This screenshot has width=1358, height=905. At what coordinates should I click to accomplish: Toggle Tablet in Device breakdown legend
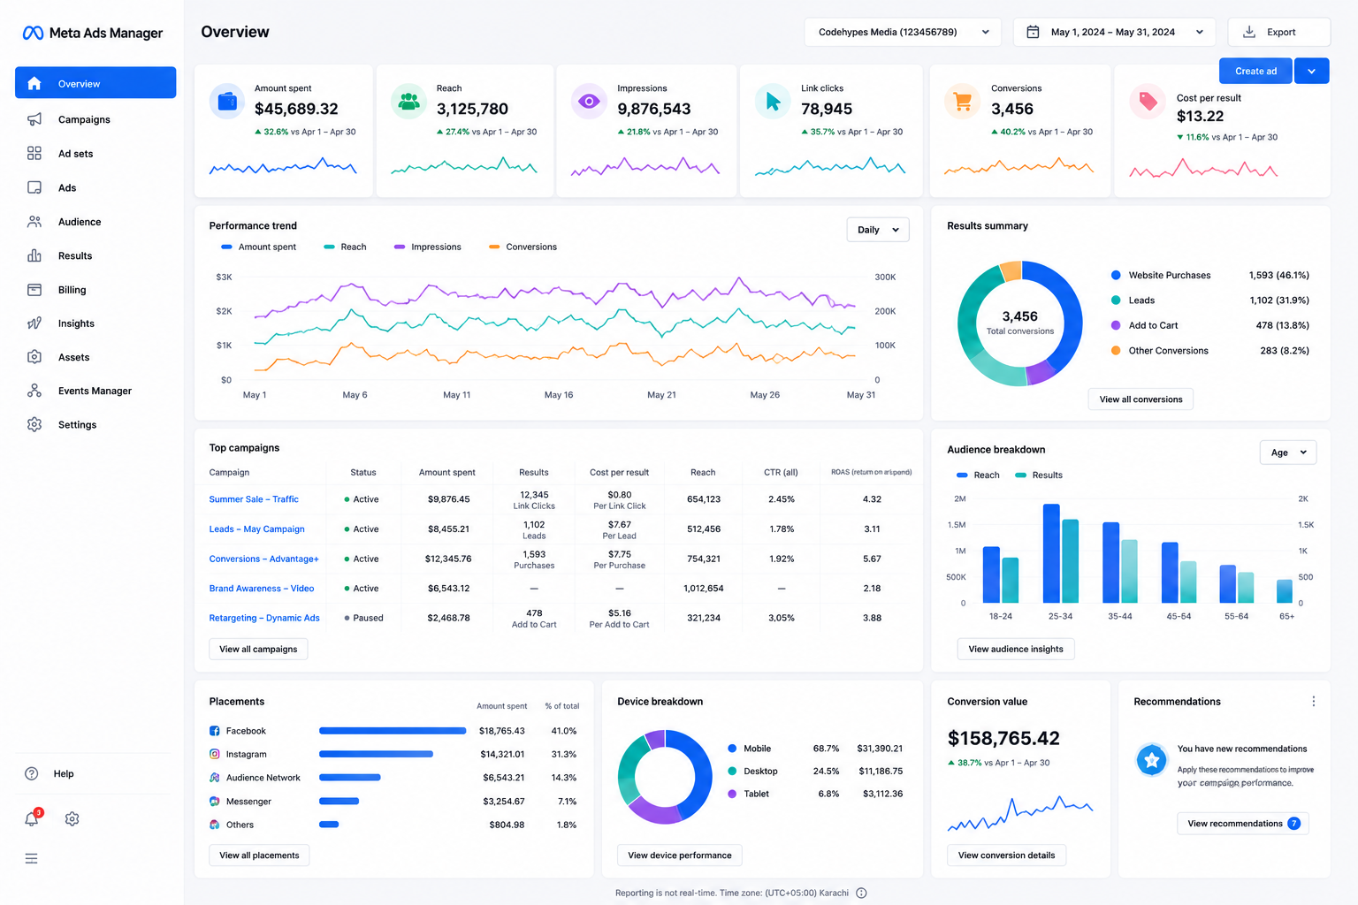[748, 794]
